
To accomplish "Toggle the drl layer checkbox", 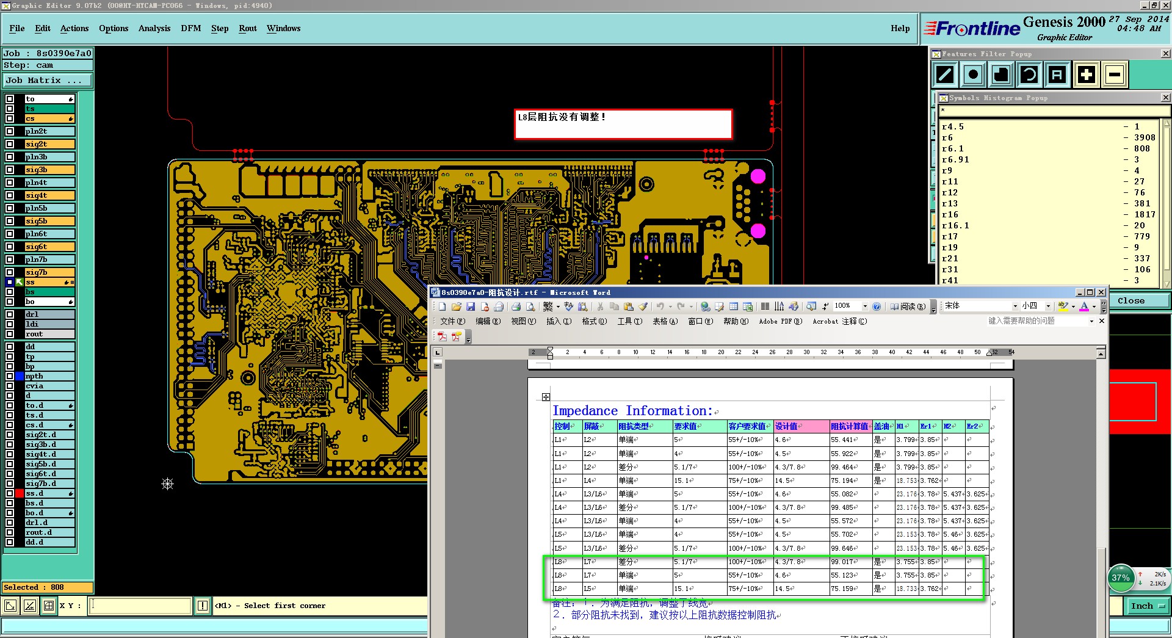I will point(10,314).
